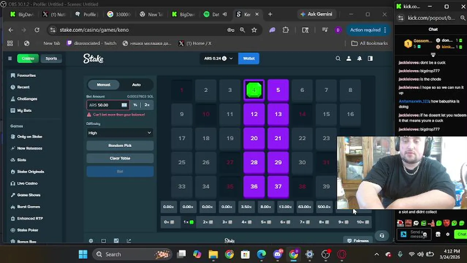Select Keno number 2 tile
467x263 pixels.
click(x=206, y=90)
